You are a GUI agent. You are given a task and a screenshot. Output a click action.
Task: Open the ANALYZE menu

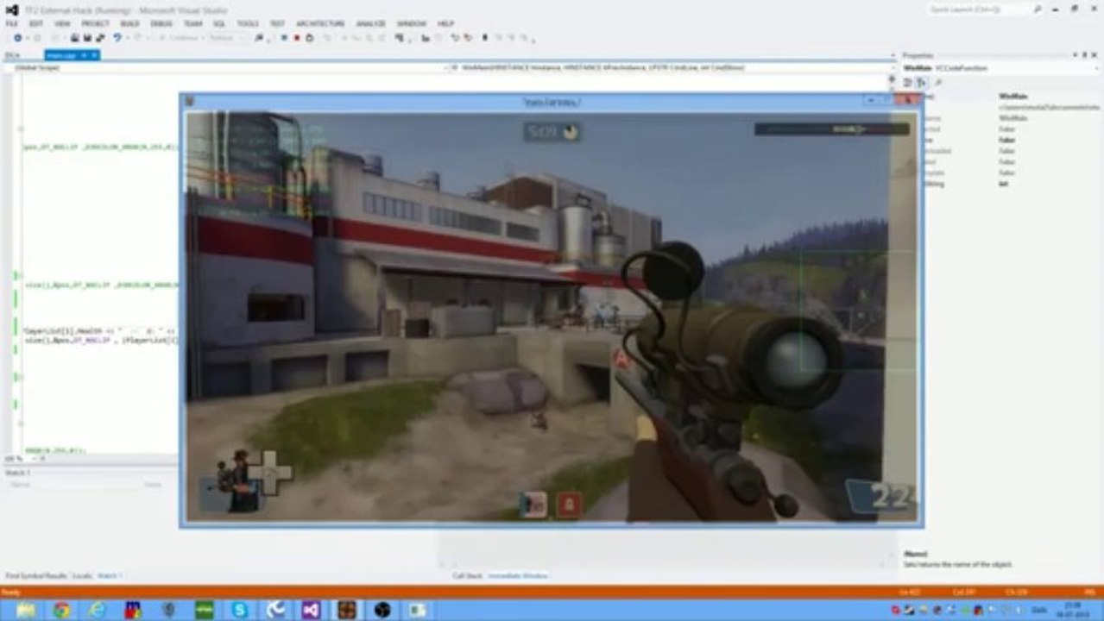(x=371, y=24)
